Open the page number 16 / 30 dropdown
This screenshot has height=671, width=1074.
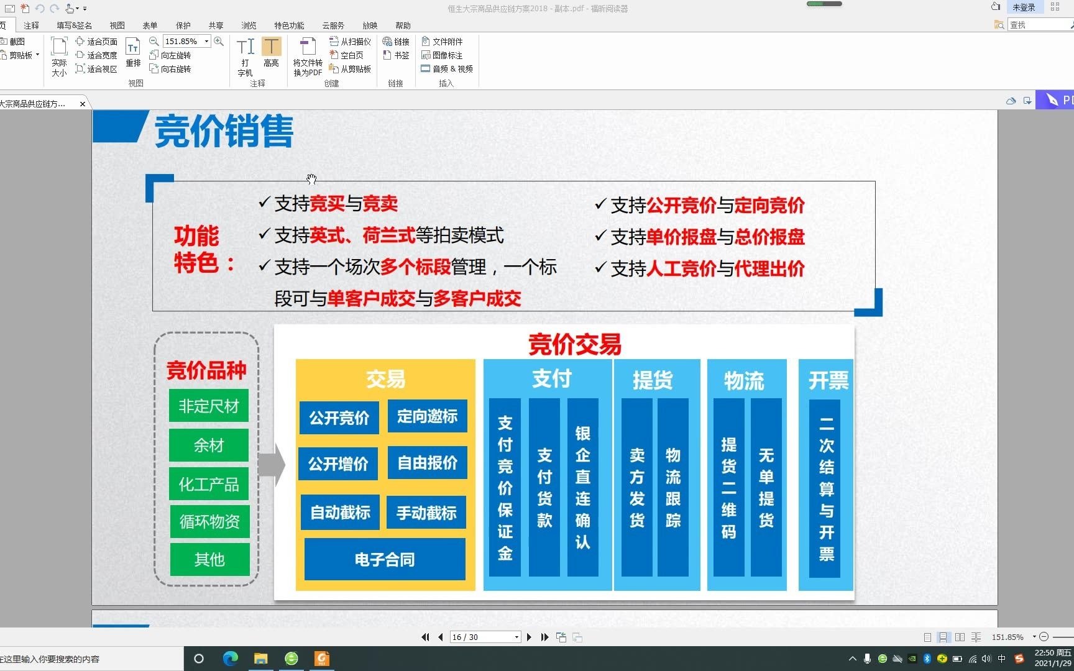click(516, 637)
